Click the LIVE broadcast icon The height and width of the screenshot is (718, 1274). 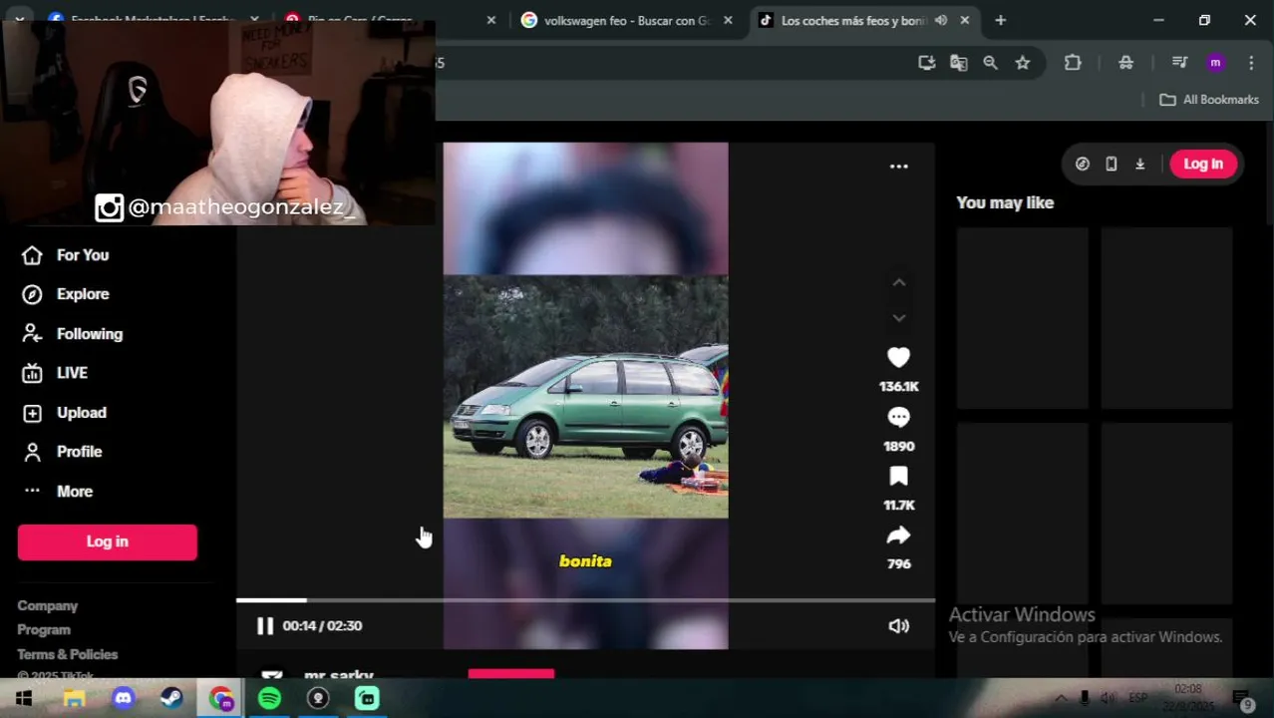32,373
